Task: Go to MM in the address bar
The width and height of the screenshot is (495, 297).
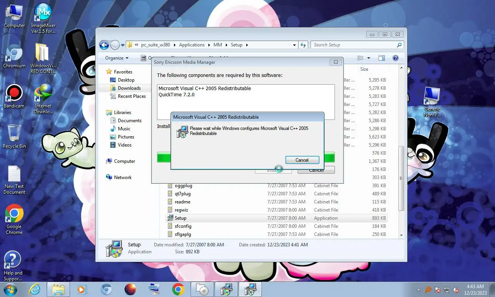Action: click(x=218, y=45)
